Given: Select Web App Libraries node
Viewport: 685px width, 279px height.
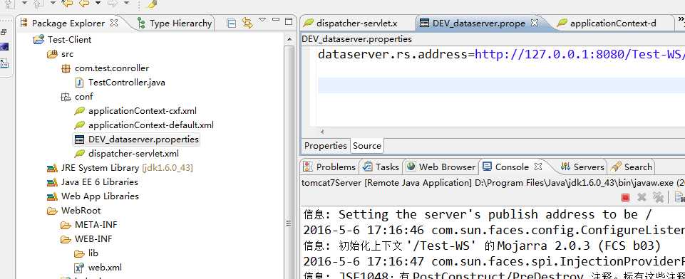Looking at the screenshot, I should (93, 196).
